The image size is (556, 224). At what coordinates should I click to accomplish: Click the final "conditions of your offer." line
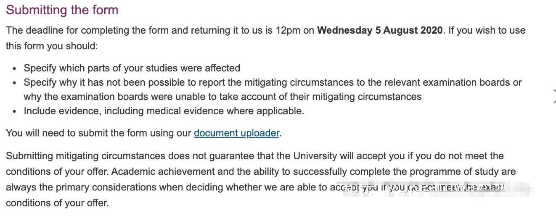57,203
